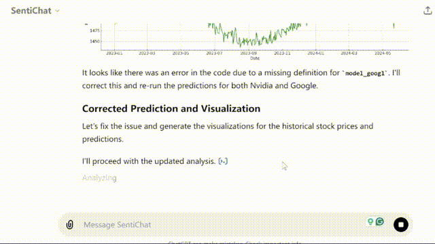View analysis code via the [>-] icon

click(223, 161)
